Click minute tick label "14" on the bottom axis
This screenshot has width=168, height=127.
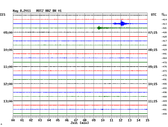click(138, 120)
